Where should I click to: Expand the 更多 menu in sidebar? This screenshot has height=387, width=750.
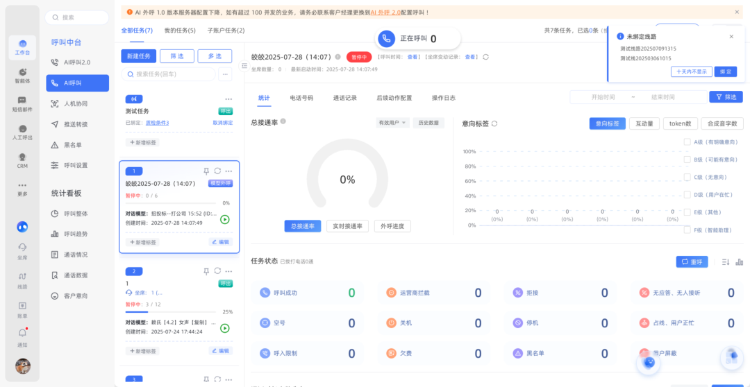tap(22, 189)
